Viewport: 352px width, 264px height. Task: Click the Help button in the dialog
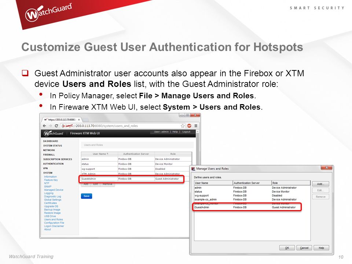(x=321, y=248)
